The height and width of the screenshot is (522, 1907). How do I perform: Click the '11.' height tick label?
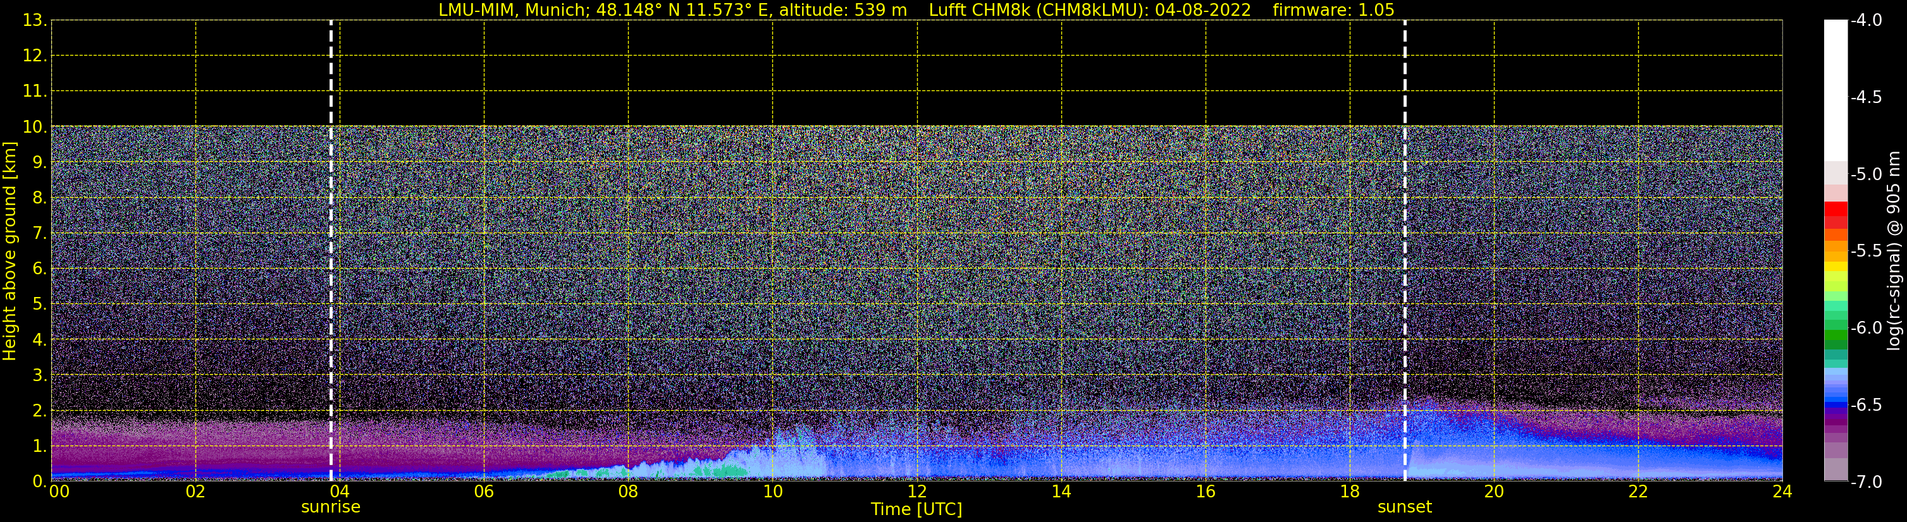tap(35, 92)
